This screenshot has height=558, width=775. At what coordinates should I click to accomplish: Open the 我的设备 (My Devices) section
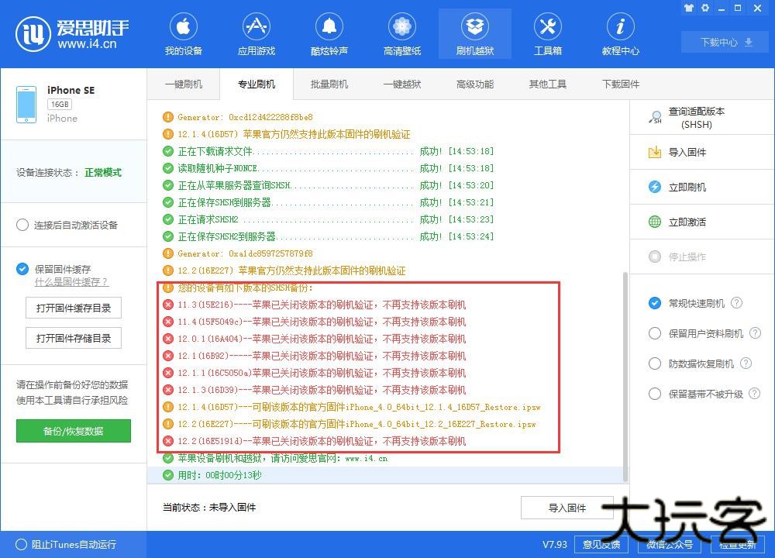pyautogui.click(x=184, y=33)
